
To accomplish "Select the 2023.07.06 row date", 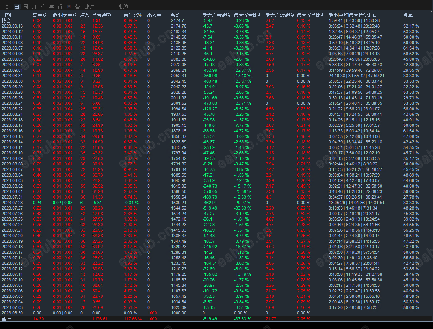I will tap(12, 291).
